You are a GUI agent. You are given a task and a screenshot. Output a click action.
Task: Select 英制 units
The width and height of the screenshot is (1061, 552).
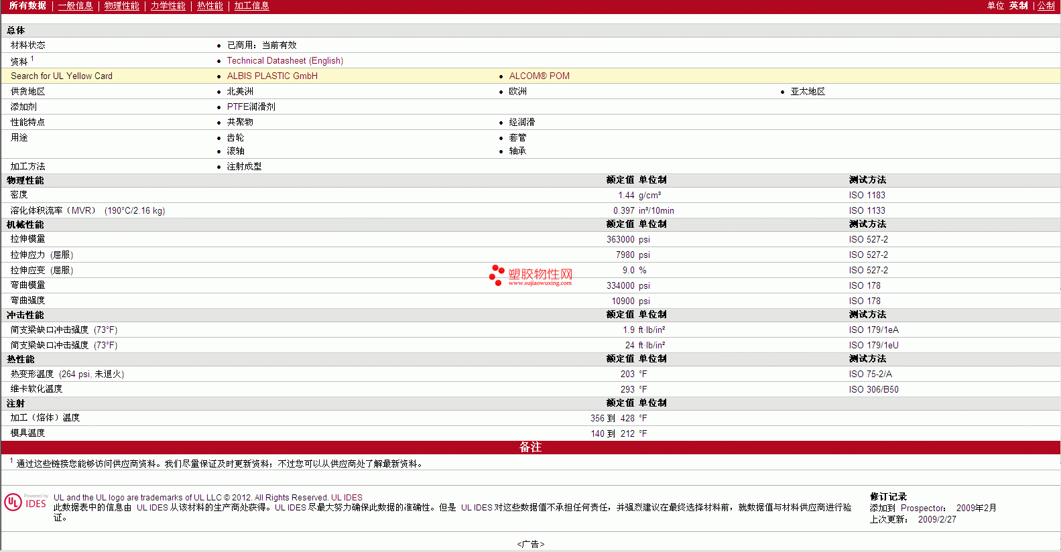click(1019, 5)
